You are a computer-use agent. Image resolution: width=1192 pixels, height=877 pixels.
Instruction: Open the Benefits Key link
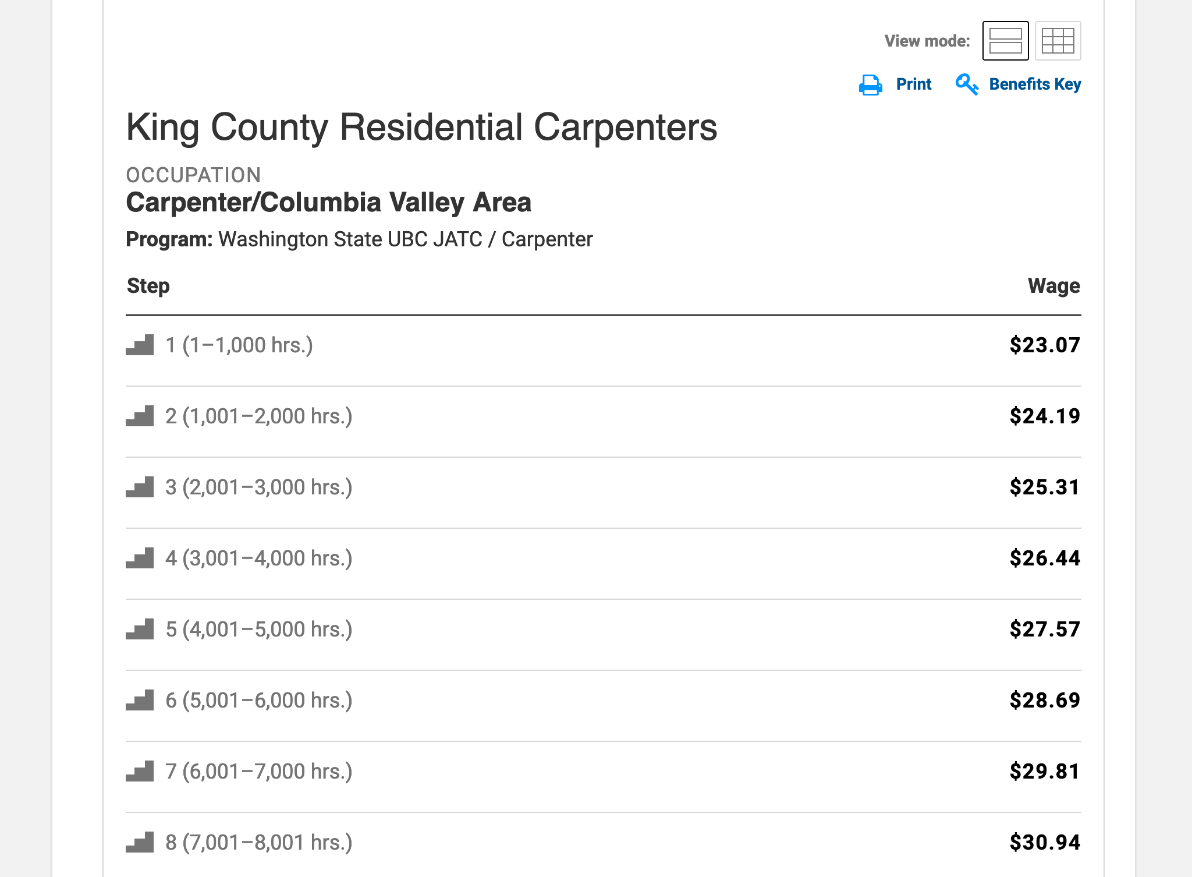1035,84
